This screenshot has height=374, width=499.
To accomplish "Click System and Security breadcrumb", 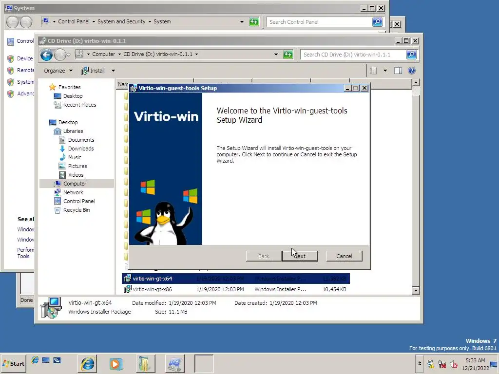I will pyautogui.click(x=121, y=21).
